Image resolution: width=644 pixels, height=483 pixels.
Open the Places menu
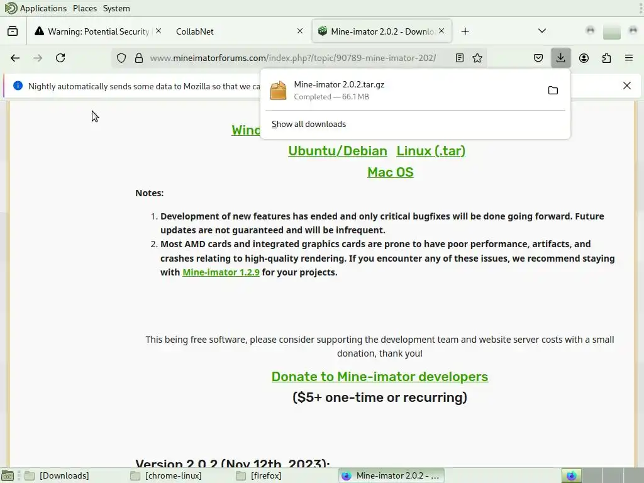point(85,8)
